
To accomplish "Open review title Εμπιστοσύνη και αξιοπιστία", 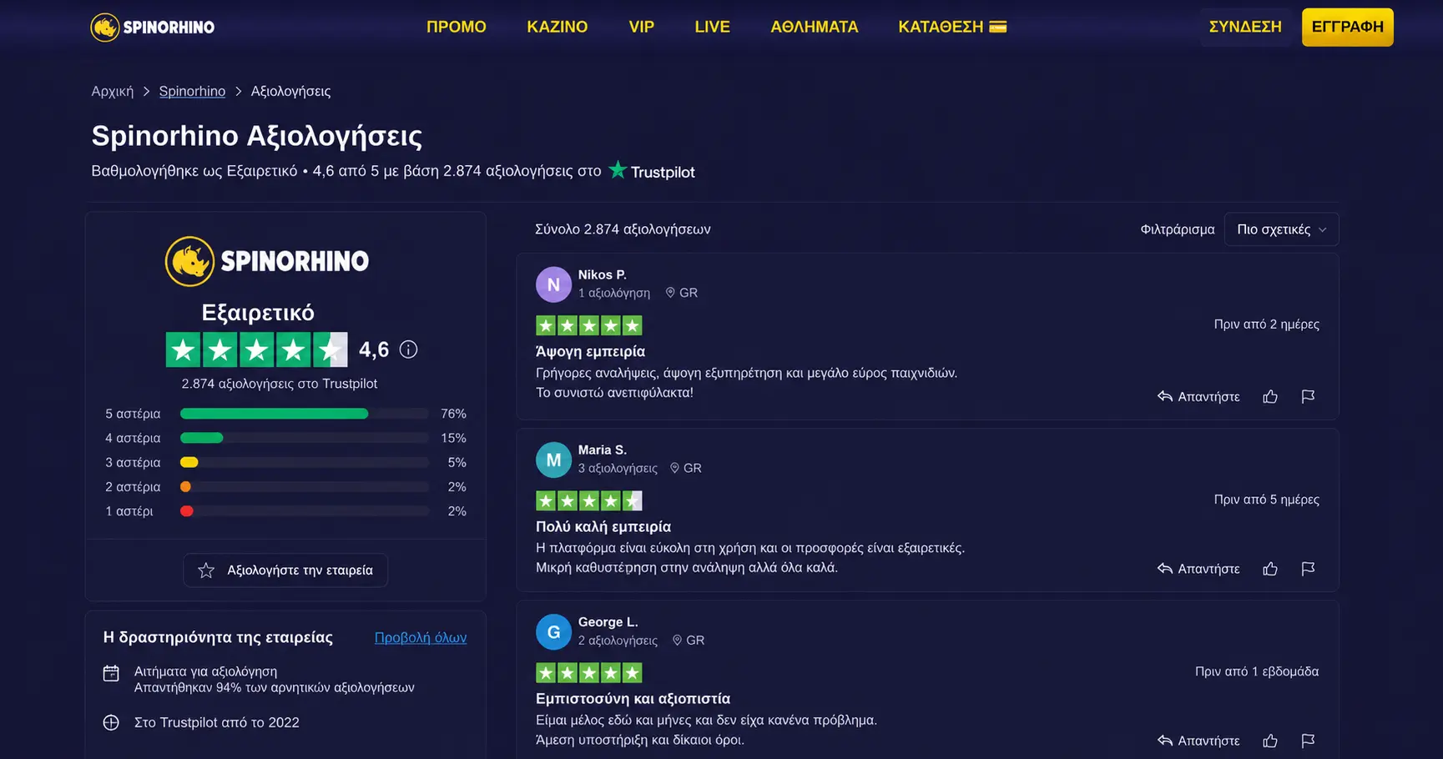I will pos(633,699).
